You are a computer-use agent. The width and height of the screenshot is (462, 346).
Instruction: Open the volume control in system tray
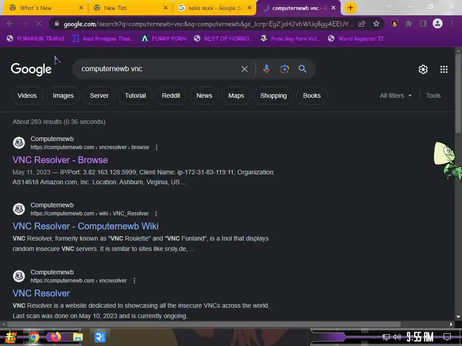(x=397, y=337)
